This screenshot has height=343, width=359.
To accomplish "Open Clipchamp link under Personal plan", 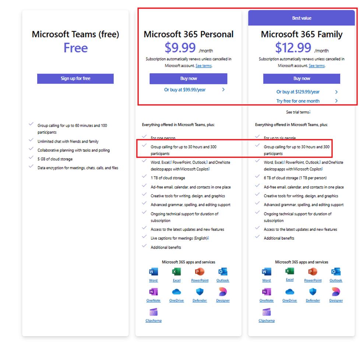I will (154, 321).
